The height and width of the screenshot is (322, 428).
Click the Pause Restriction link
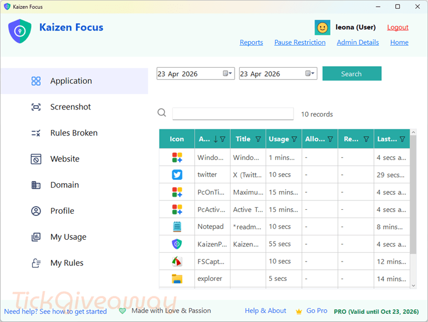coord(300,42)
